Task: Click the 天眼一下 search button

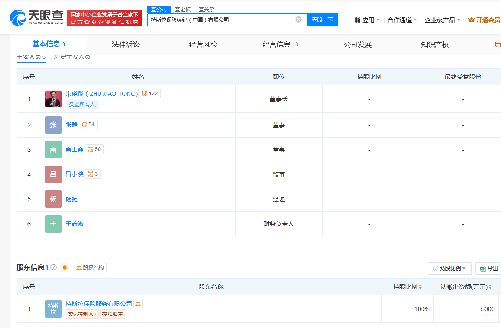Action: tap(323, 20)
